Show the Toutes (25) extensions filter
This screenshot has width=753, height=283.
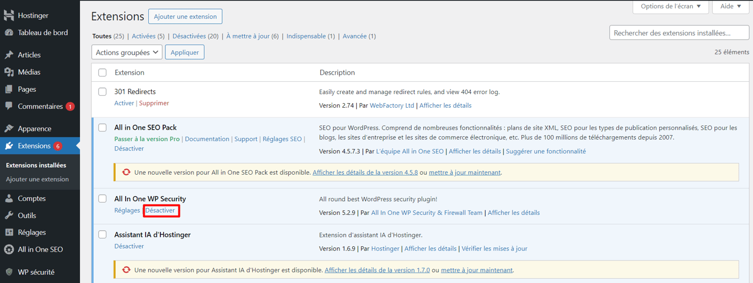coord(108,36)
